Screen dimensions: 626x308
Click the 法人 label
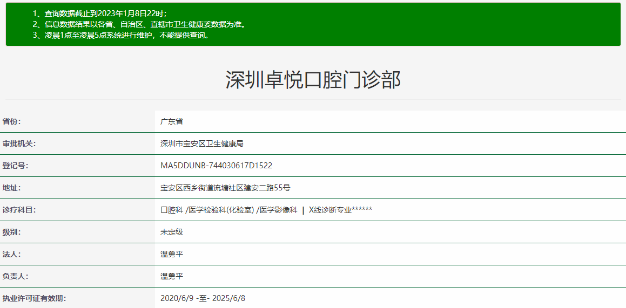click(x=11, y=254)
